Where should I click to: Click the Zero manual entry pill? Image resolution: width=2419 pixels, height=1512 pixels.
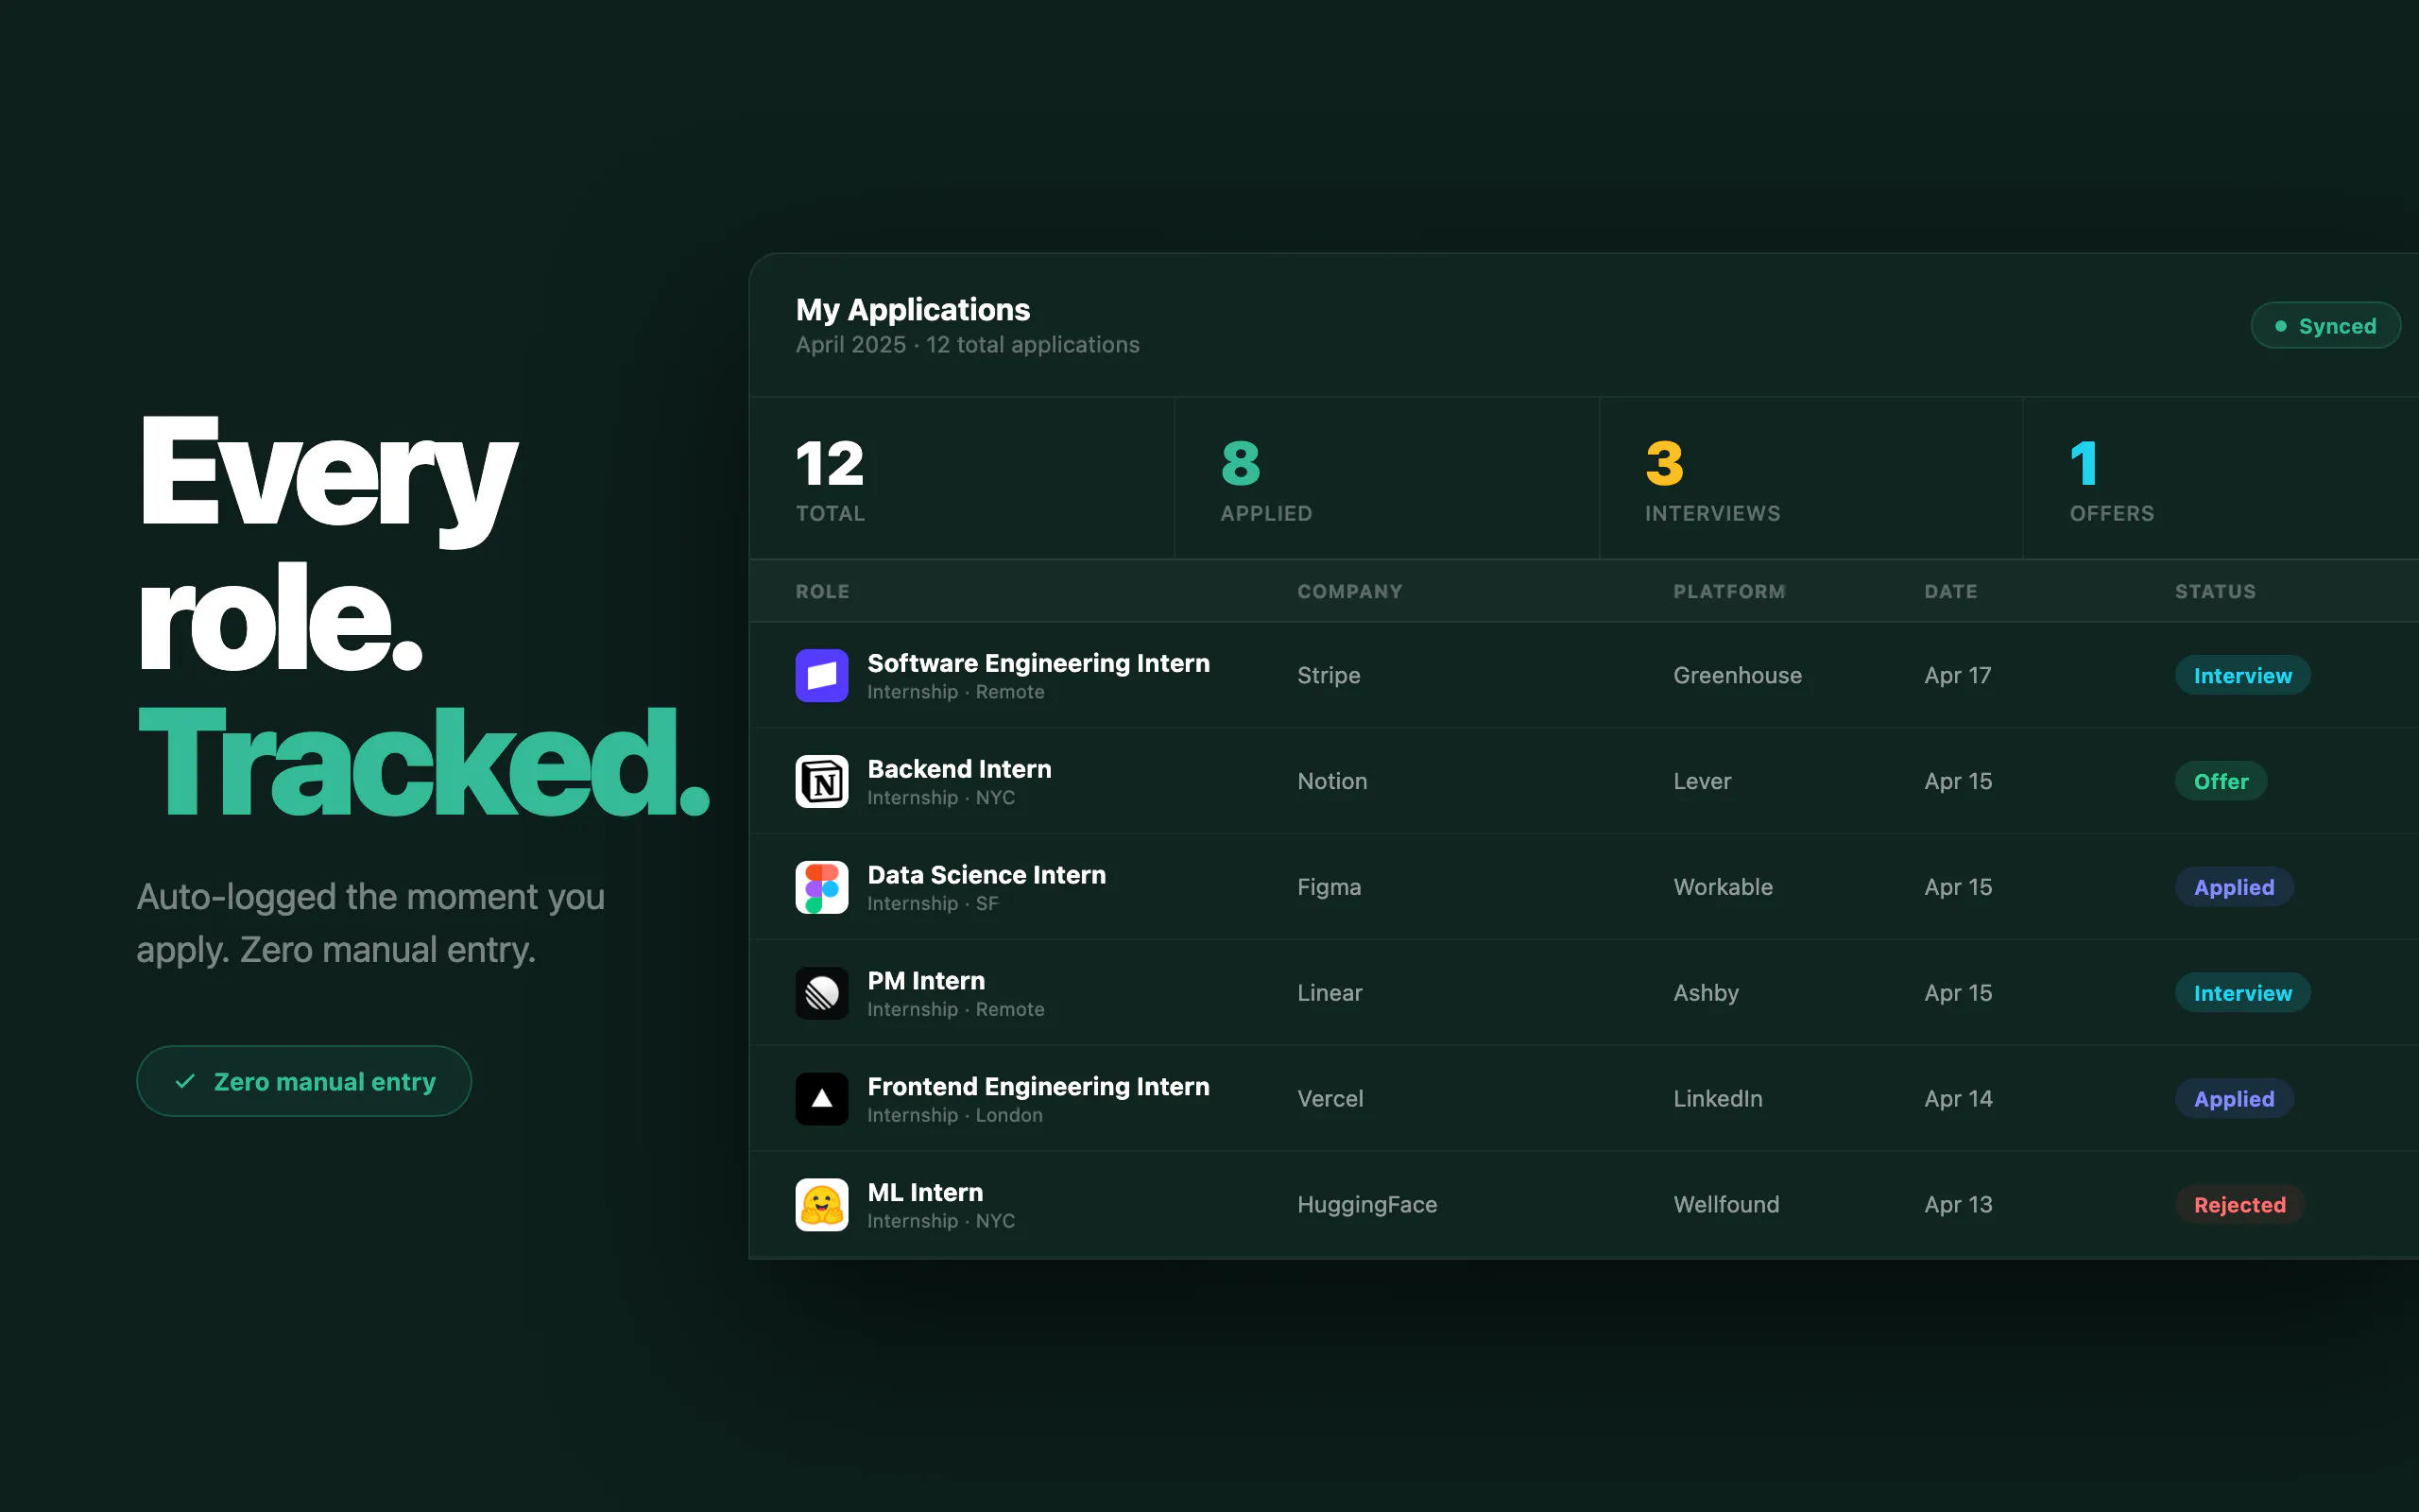point(304,1081)
